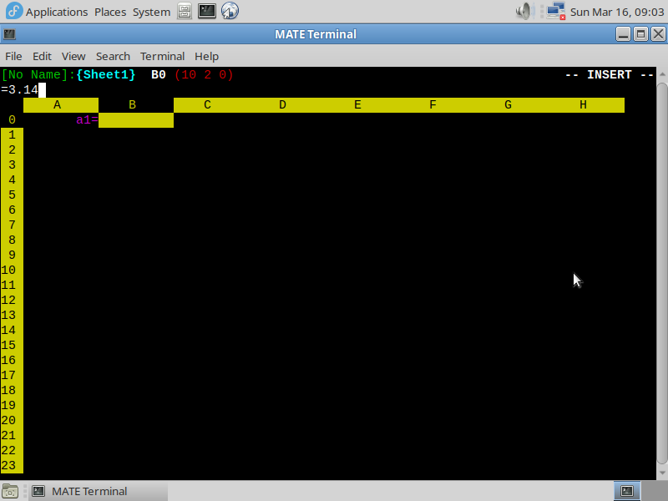Launch the web browser from panel
Image resolution: width=668 pixels, height=501 pixels.
[x=230, y=12]
